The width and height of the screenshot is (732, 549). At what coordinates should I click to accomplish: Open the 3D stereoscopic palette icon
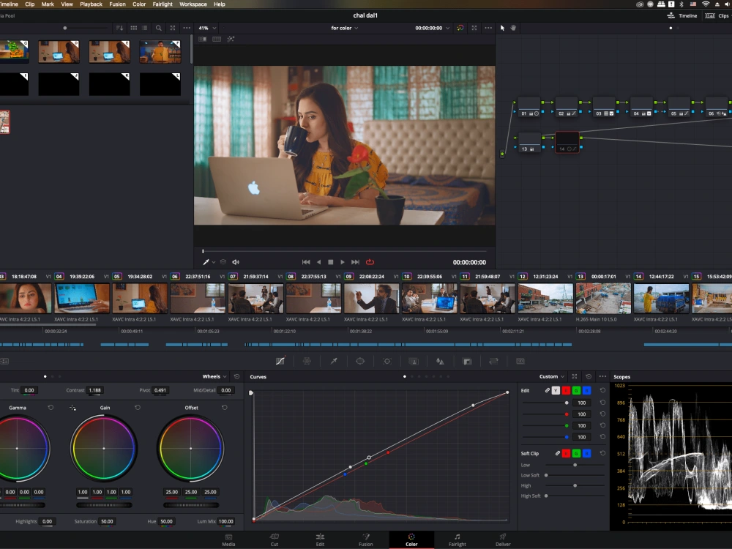pyautogui.click(x=520, y=361)
